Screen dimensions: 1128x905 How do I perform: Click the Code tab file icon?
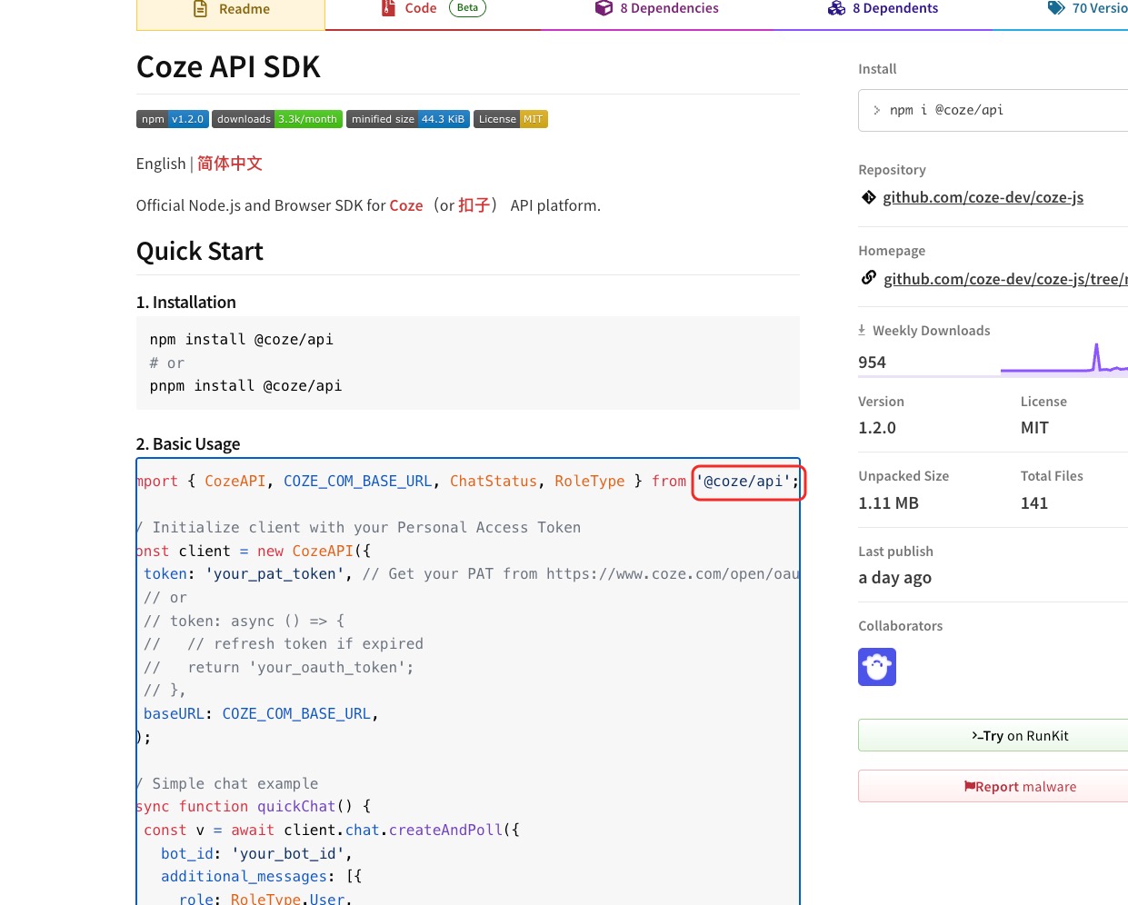pyautogui.click(x=388, y=8)
